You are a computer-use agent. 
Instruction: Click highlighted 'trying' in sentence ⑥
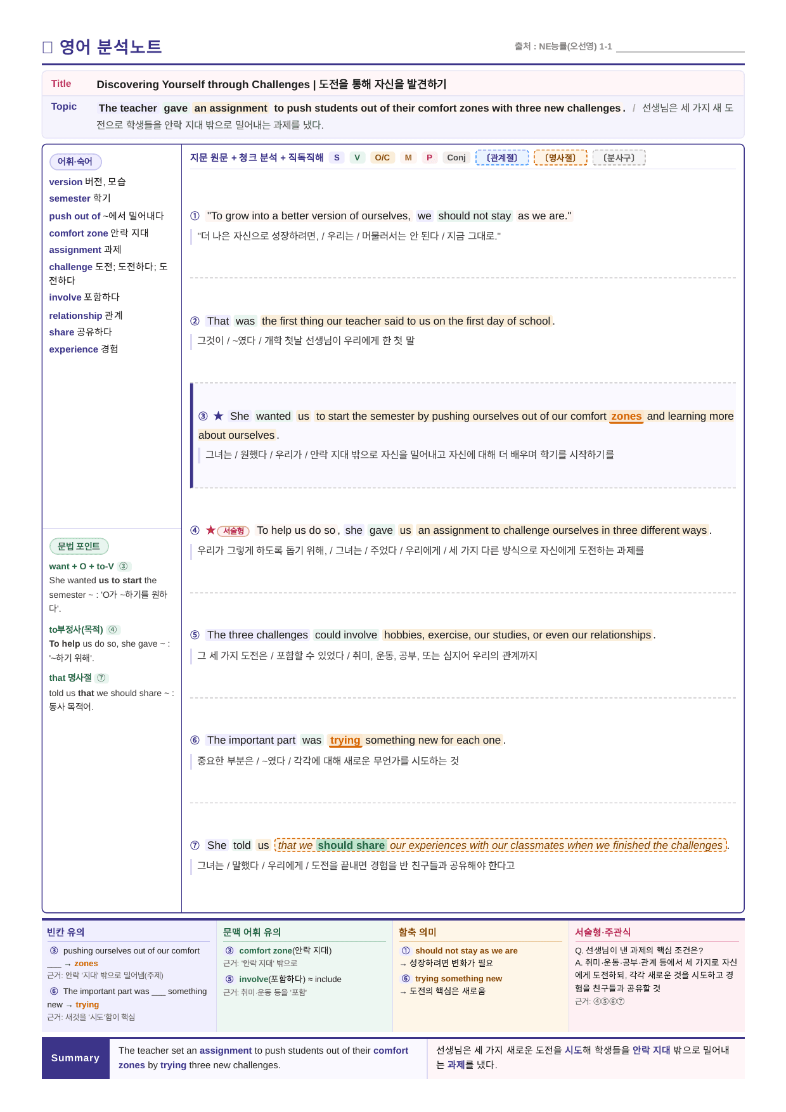click(x=345, y=740)
